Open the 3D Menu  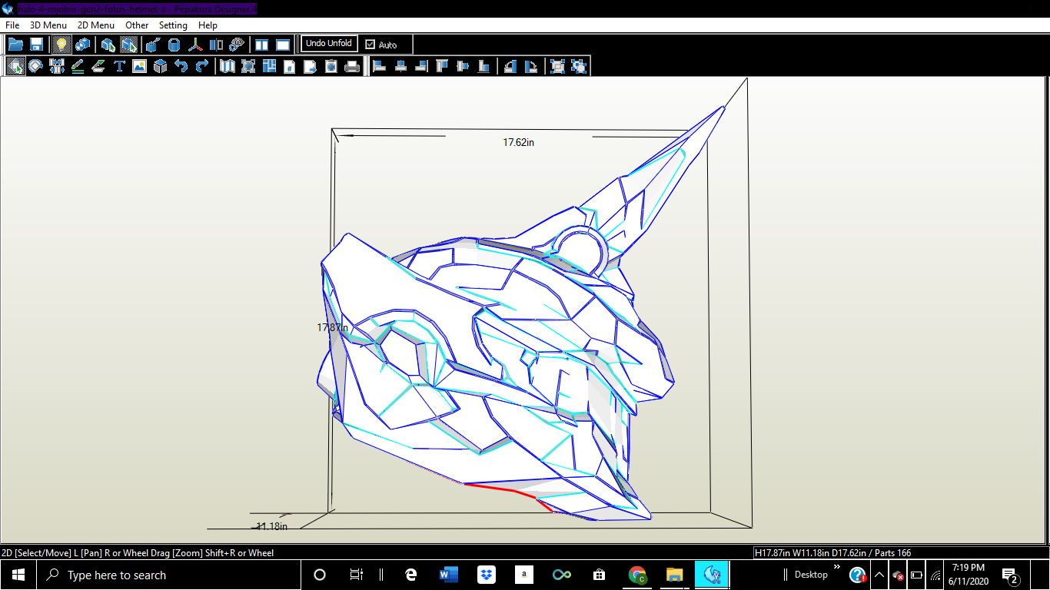coord(48,25)
